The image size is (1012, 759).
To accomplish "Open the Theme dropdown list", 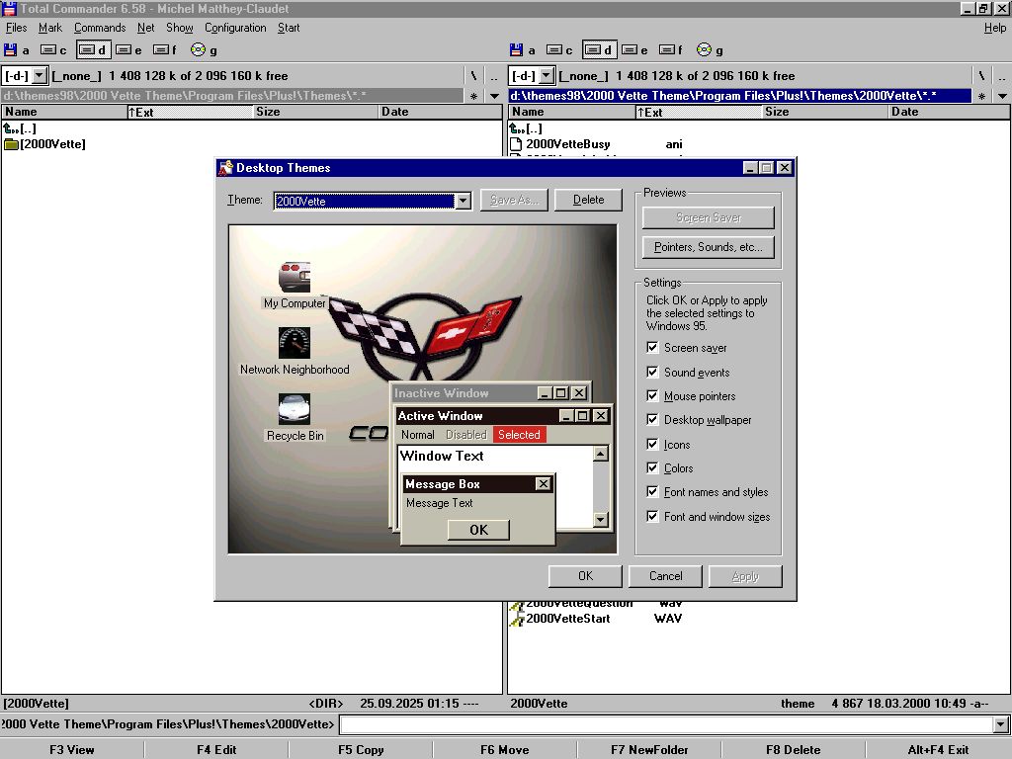I will [463, 201].
